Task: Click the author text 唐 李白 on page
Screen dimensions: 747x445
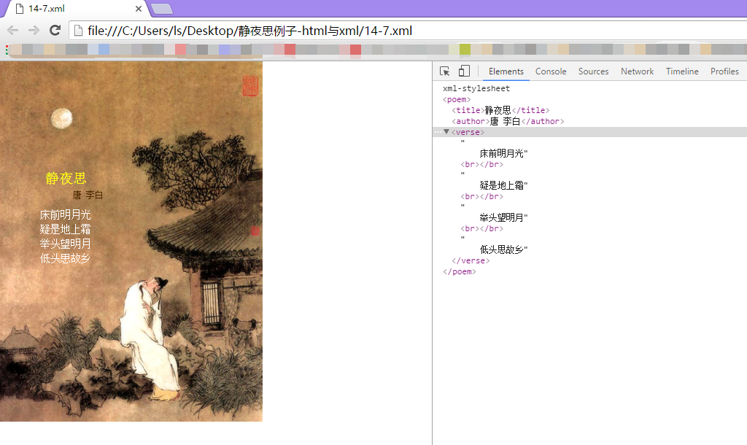Action: coord(88,195)
